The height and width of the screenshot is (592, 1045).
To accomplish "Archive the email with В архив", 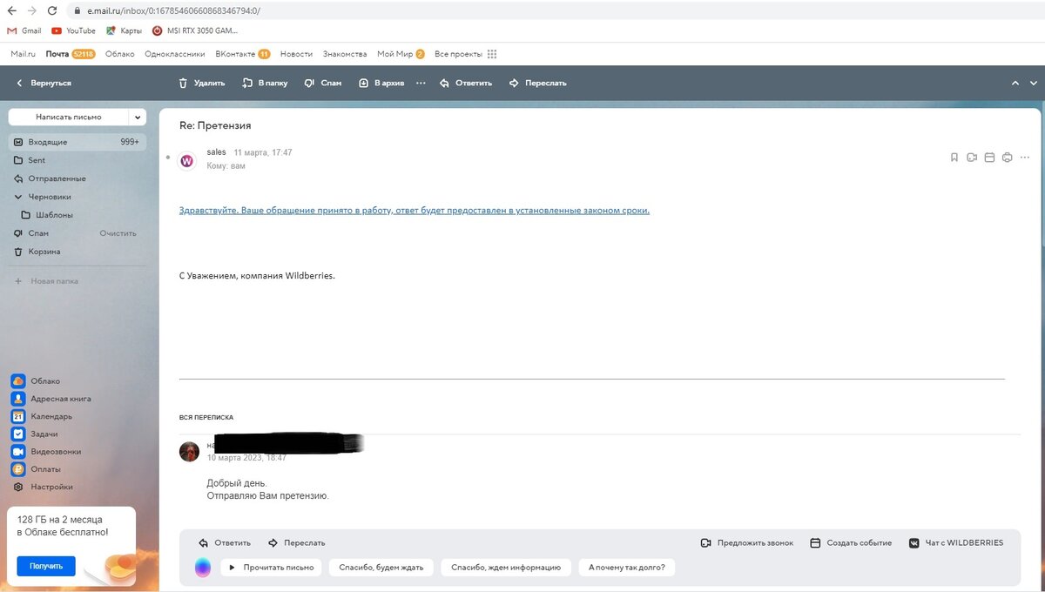I will [x=381, y=83].
